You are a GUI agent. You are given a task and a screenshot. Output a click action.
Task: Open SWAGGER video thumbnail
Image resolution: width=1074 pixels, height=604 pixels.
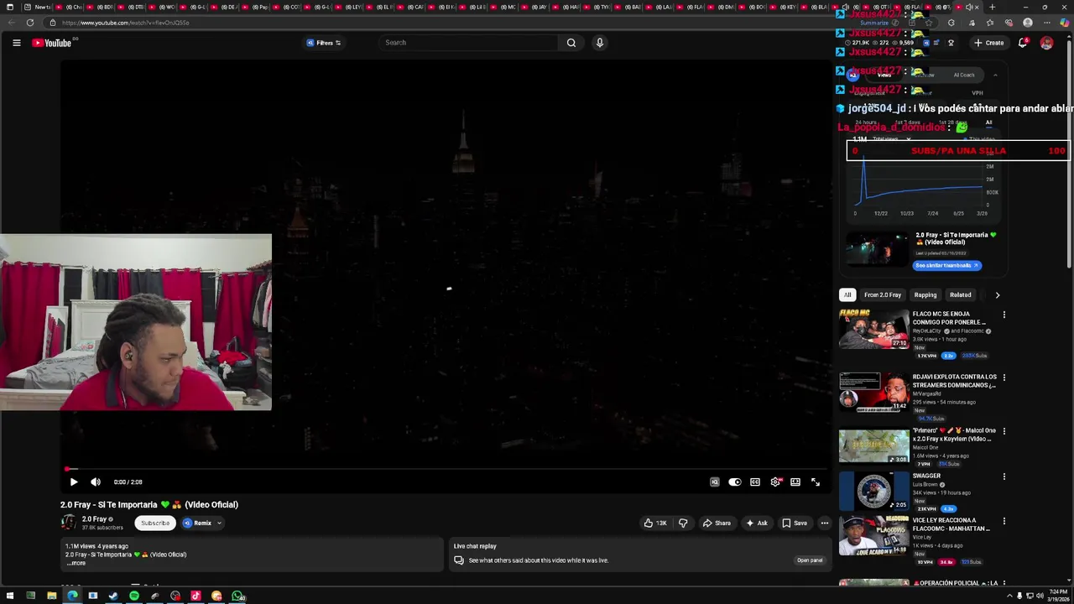coord(873,492)
